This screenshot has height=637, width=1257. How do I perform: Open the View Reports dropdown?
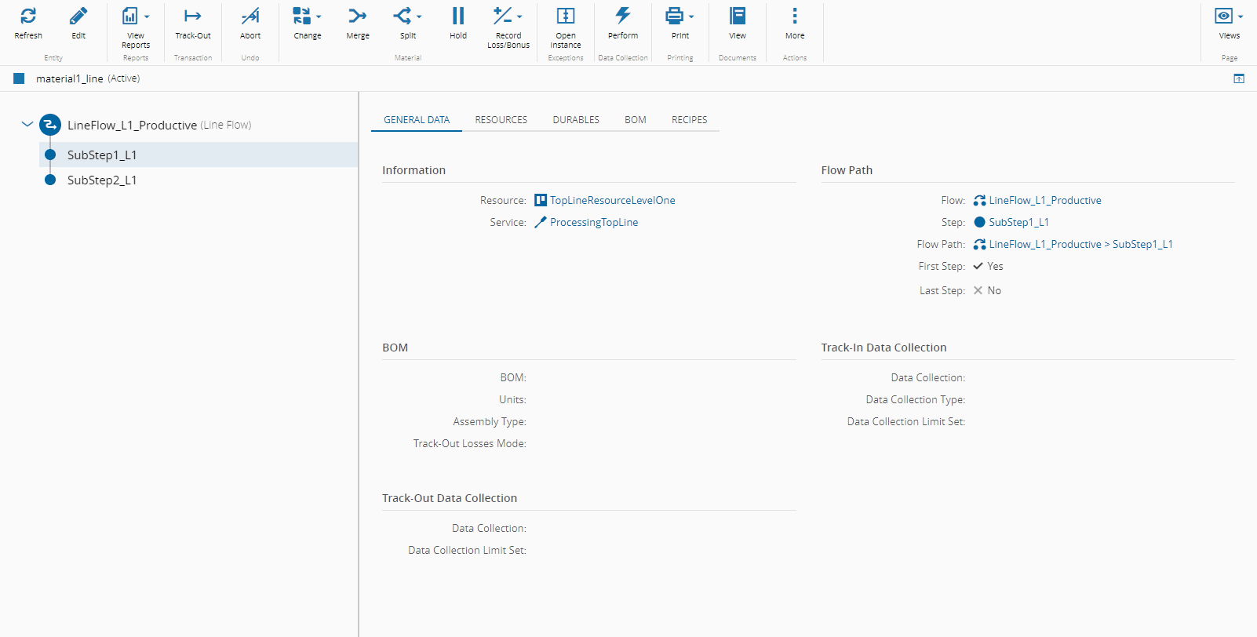(x=146, y=16)
